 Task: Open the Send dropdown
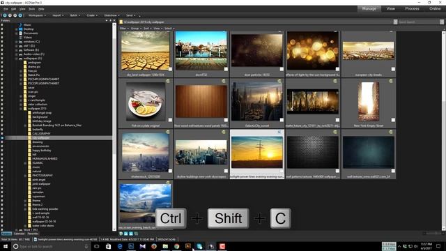click(130, 15)
